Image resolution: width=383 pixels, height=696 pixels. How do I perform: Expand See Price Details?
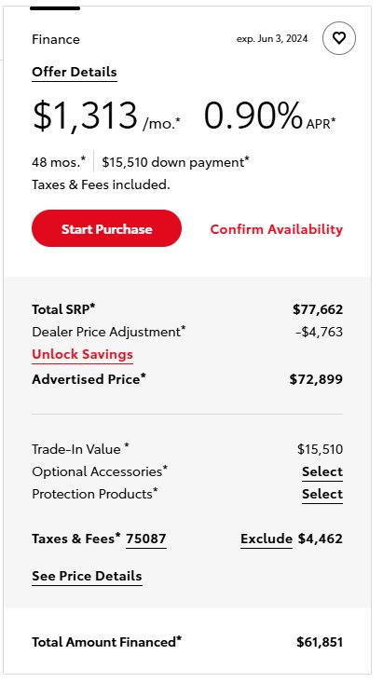point(87,576)
